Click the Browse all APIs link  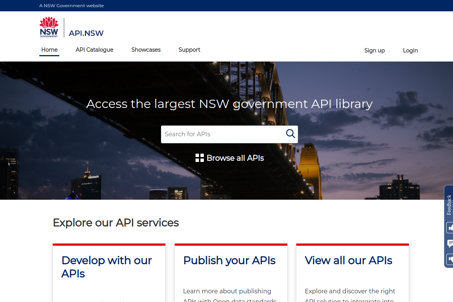(x=230, y=158)
